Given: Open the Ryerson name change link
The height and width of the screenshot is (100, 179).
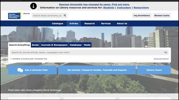Looking at the screenshot, I should pos(94,4).
